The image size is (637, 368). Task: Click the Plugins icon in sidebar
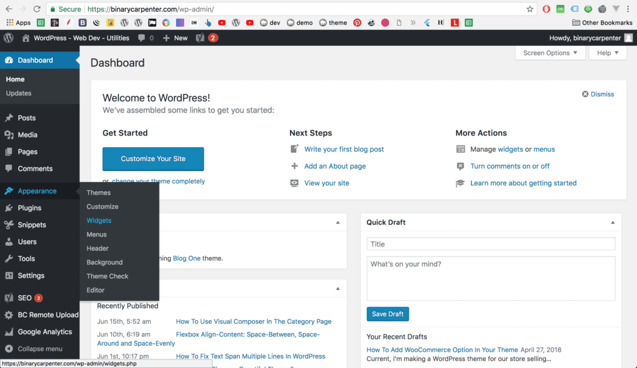[9, 208]
